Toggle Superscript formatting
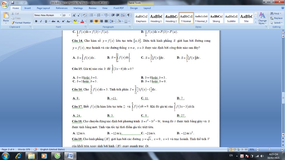The image size is (285, 160). pyautogui.click(x=63, y=21)
